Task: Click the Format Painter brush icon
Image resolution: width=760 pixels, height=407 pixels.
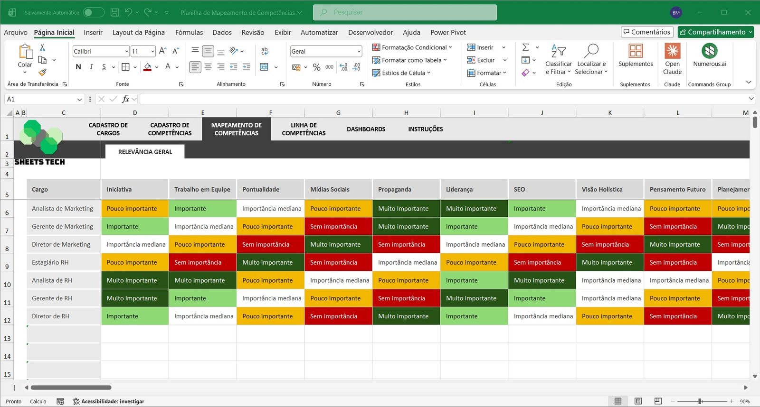Action: [x=42, y=72]
